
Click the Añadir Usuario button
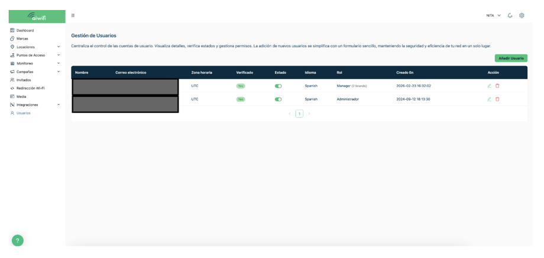pyautogui.click(x=511, y=58)
